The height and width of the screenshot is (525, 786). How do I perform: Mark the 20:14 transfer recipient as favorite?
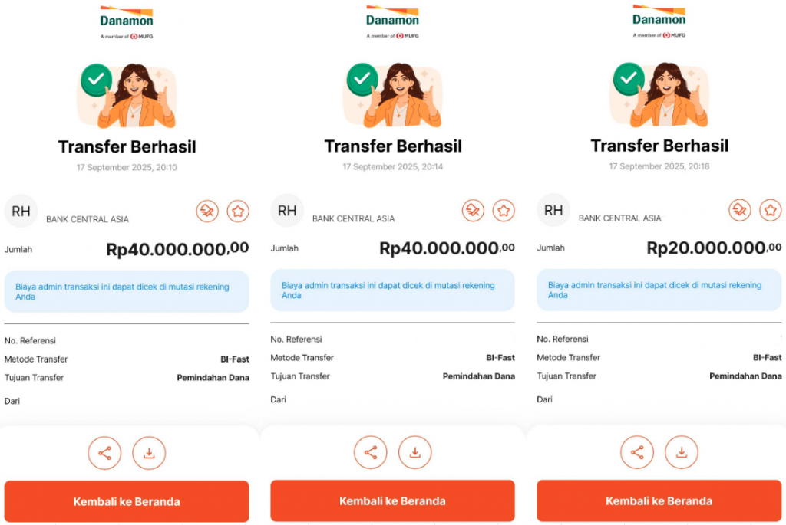(x=504, y=210)
